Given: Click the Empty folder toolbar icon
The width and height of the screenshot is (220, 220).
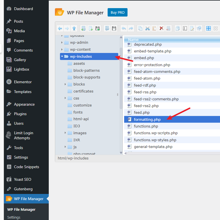Looking at the screenshot, I should [x=168, y=29].
